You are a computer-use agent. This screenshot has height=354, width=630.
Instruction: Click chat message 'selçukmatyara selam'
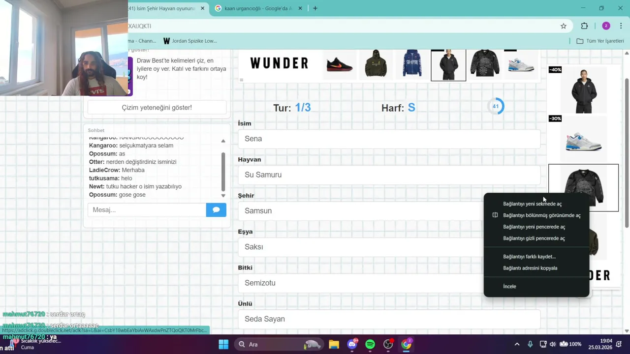click(x=146, y=146)
